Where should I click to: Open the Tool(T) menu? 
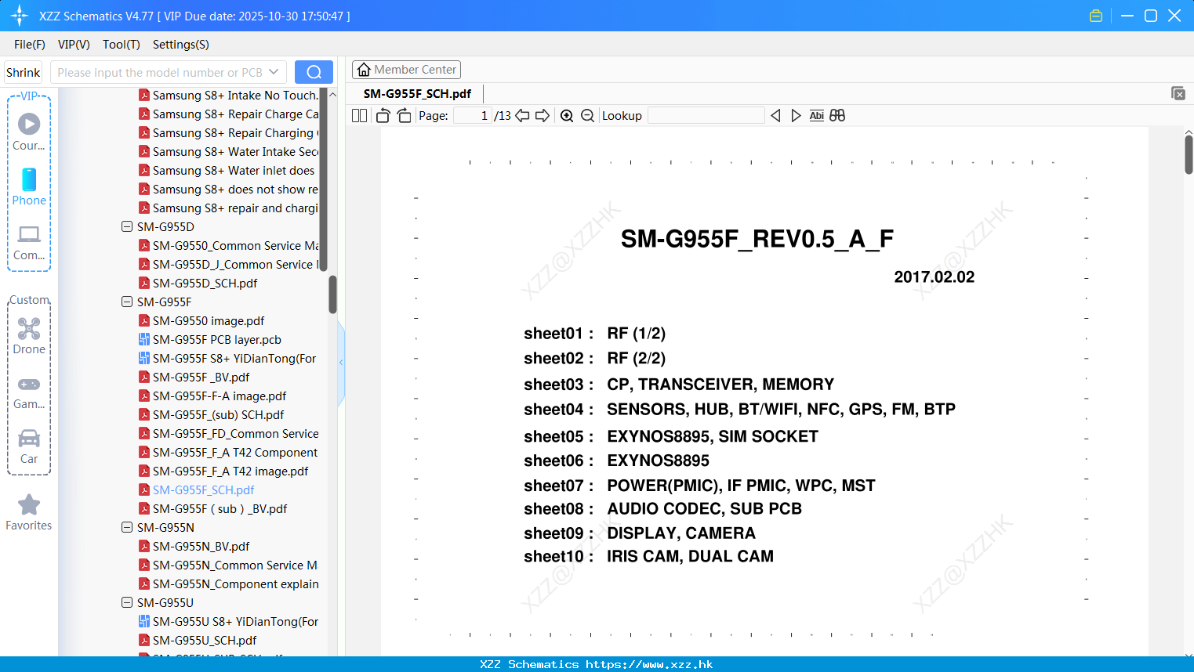pos(122,45)
